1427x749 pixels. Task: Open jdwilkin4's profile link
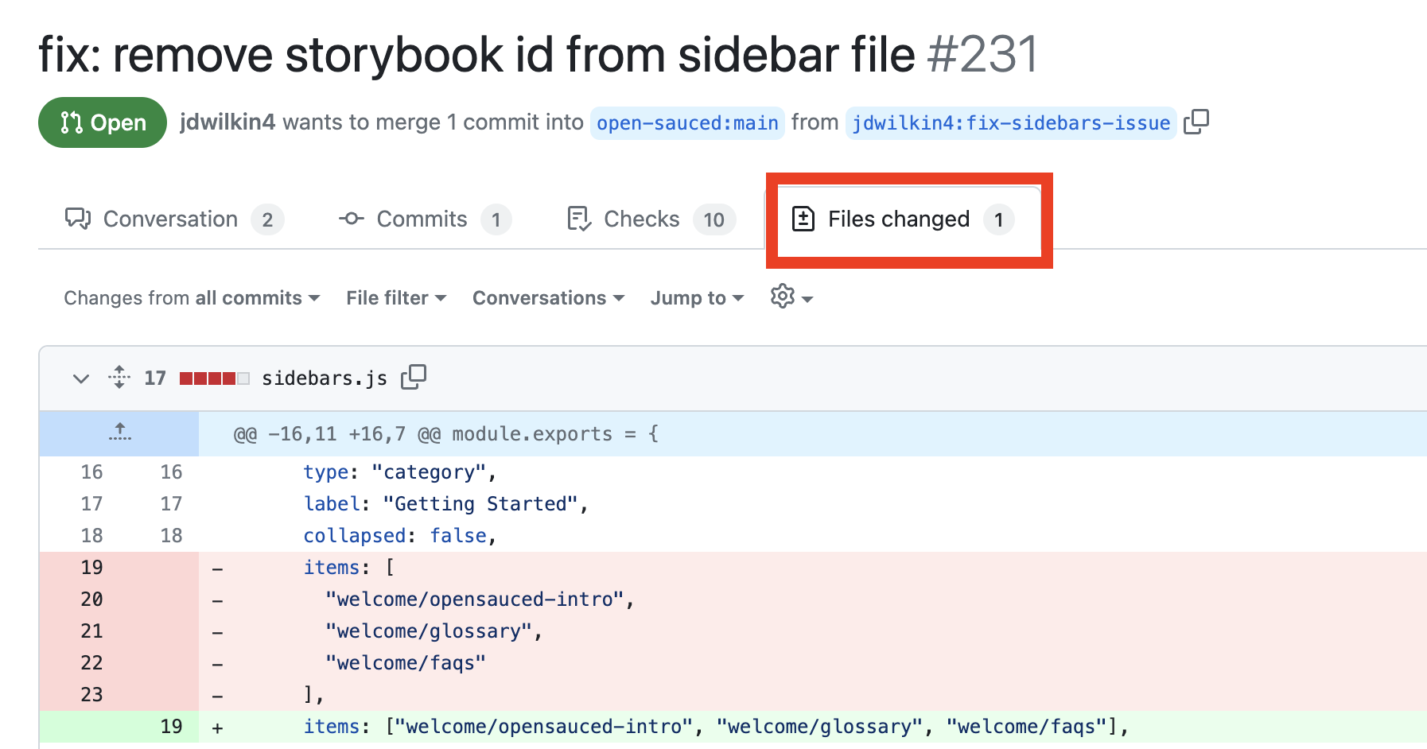[x=228, y=122]
